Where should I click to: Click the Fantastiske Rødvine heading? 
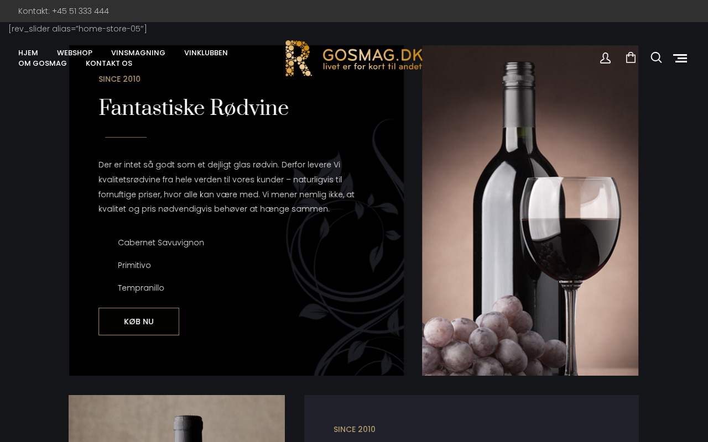194,108
